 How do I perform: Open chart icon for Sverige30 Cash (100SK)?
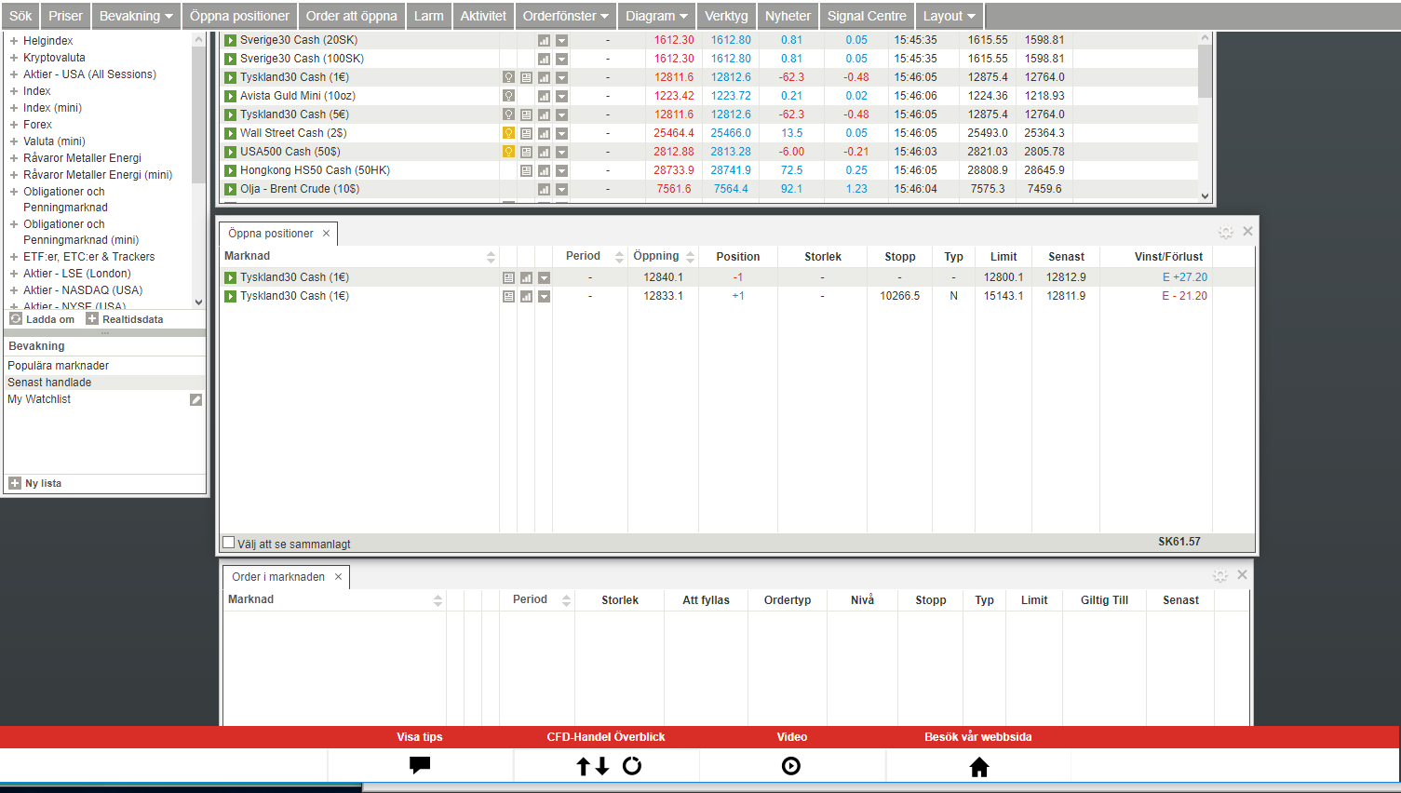tap(544, 59)
